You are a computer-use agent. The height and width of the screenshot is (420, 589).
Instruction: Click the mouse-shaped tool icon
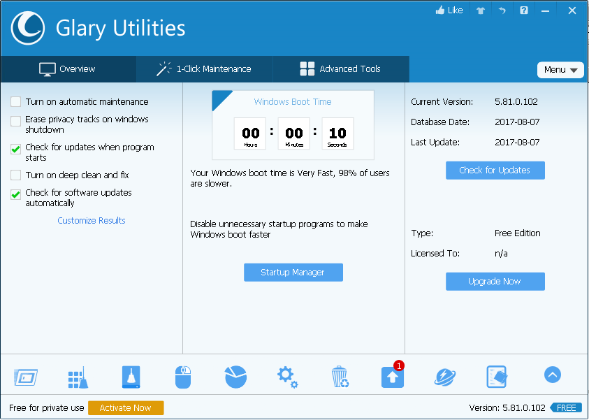point(182,377)
